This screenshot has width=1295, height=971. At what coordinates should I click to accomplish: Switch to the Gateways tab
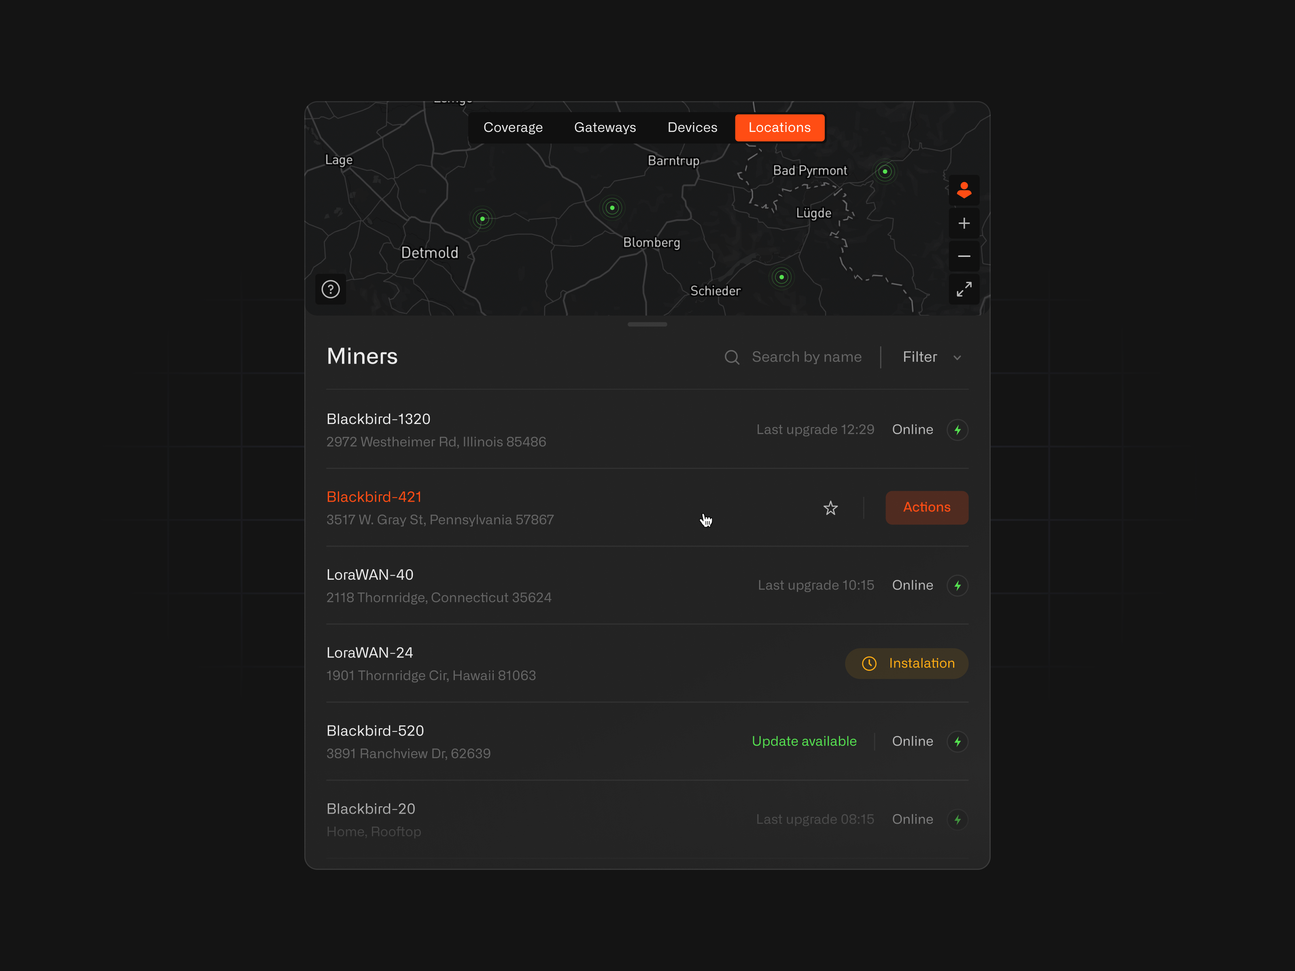tap(605, 127)
